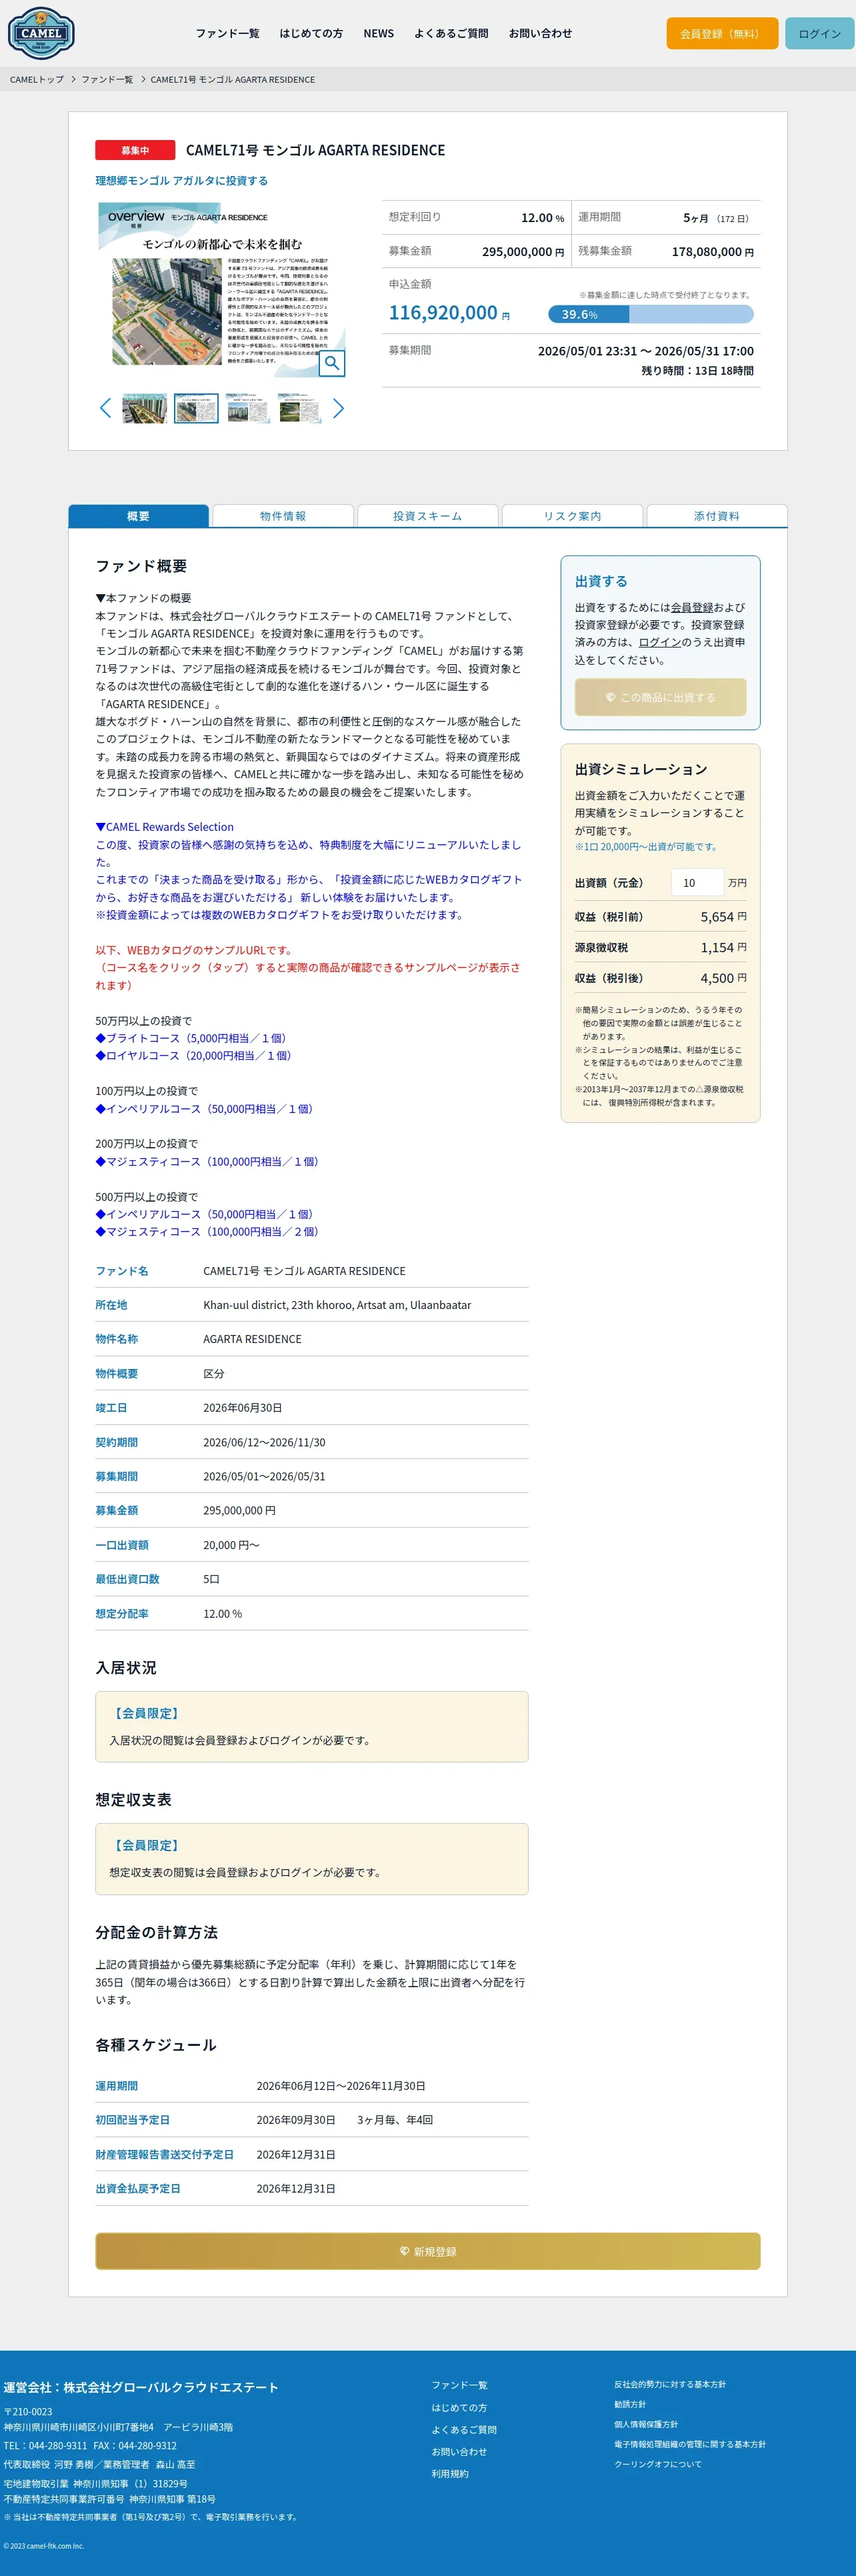Switch to the 概要 tab

click(138, 516)
